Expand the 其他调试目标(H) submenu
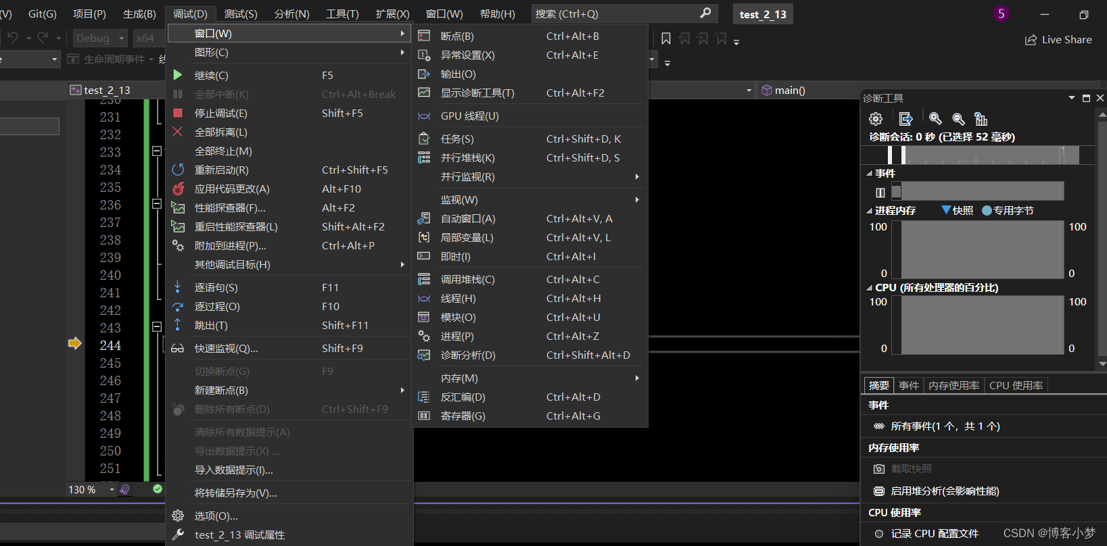Image resolution: width=1107 pixels, height=546 pixels. pyautogui.click(x=289, y=265)
